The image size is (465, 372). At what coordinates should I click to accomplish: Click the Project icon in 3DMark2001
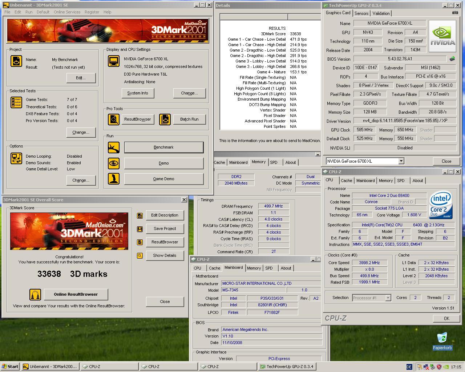(16, 61)
